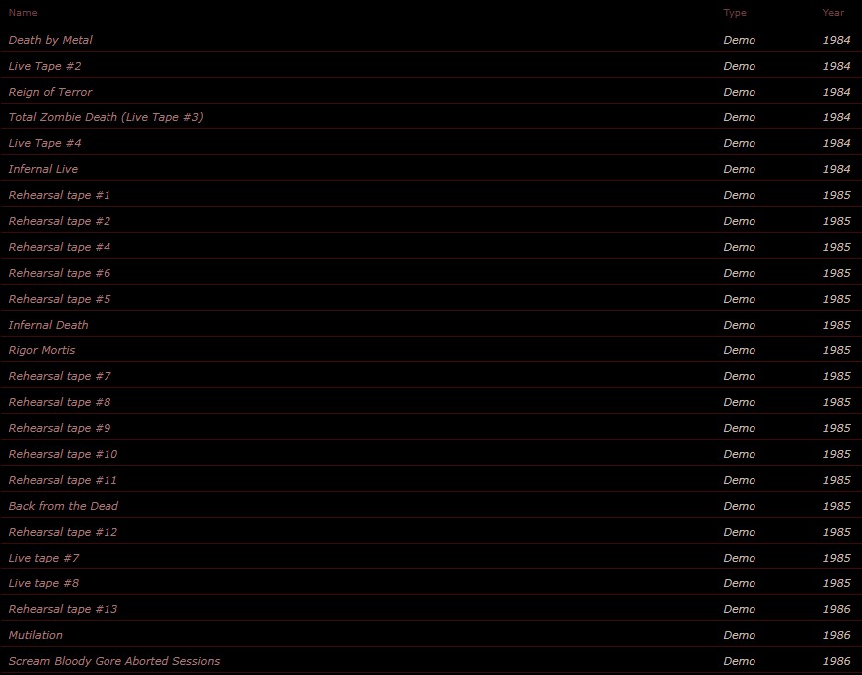Open Rehearsal tape #2

60,221
